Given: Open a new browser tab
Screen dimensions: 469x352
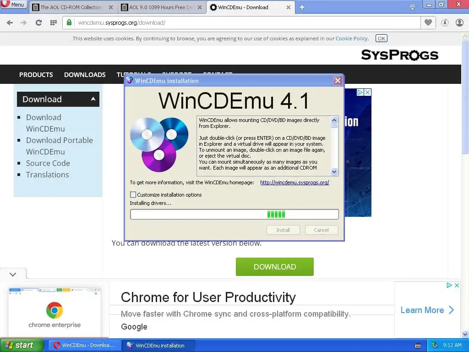Looking at the screenshot, I should [302, 7].
